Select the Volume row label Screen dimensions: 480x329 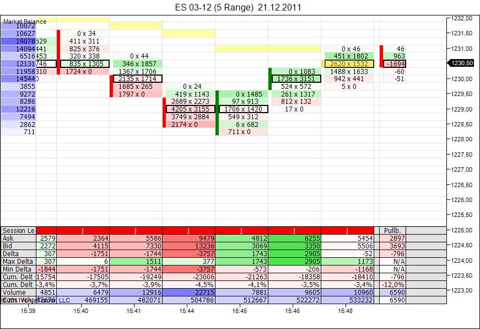click(x=18, y=293)
